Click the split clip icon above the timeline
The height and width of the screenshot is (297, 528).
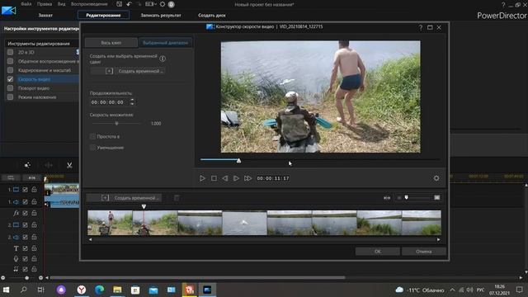point(49,165)
